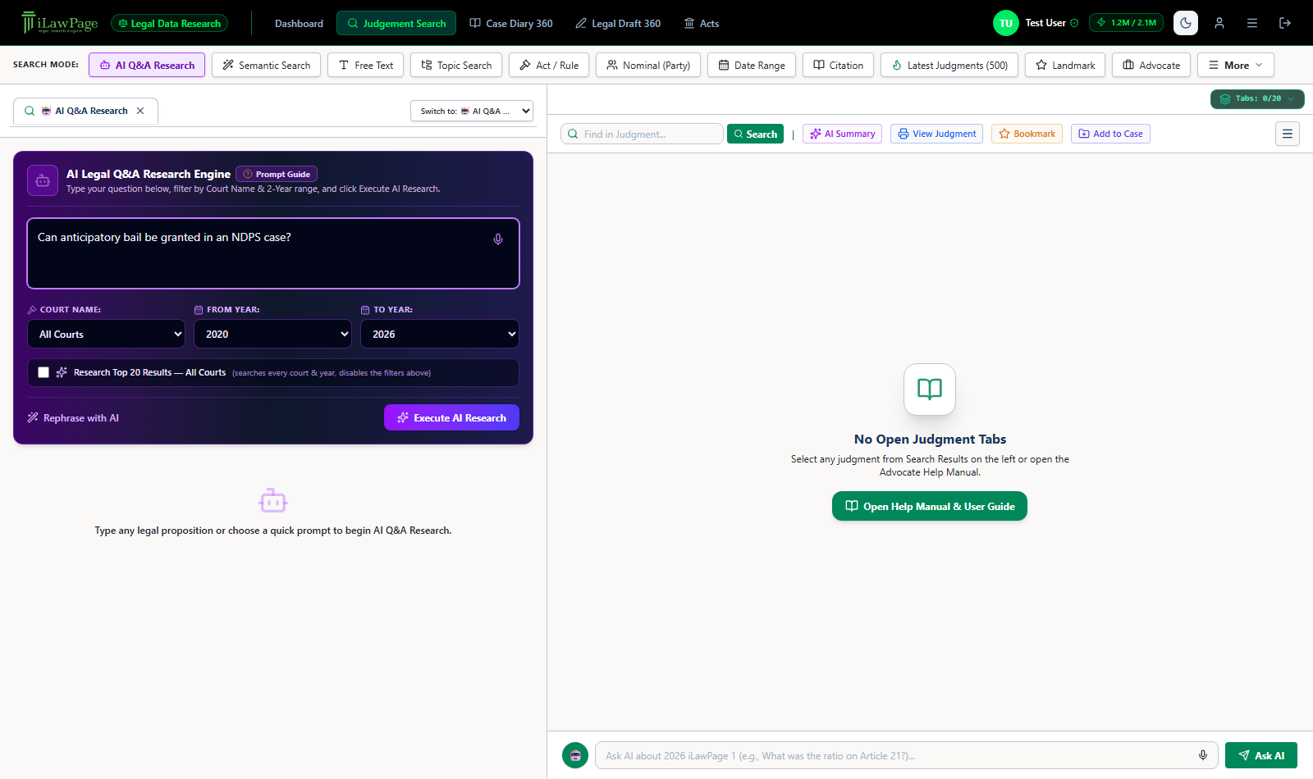Open the hamburger menu in top bar

(1252, 23)
